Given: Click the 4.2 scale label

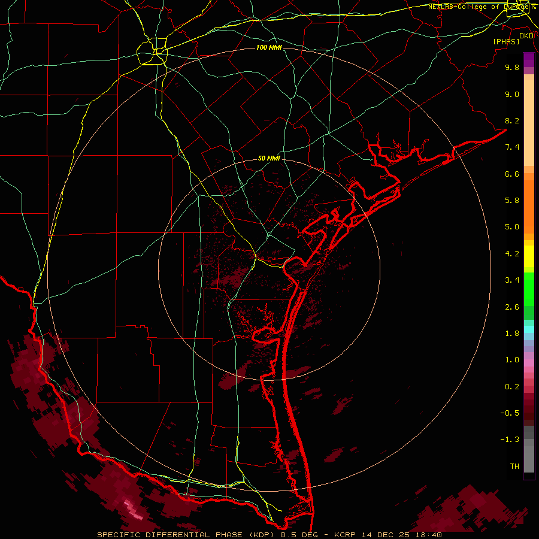Looking at the screenshot, I should 512,254.
